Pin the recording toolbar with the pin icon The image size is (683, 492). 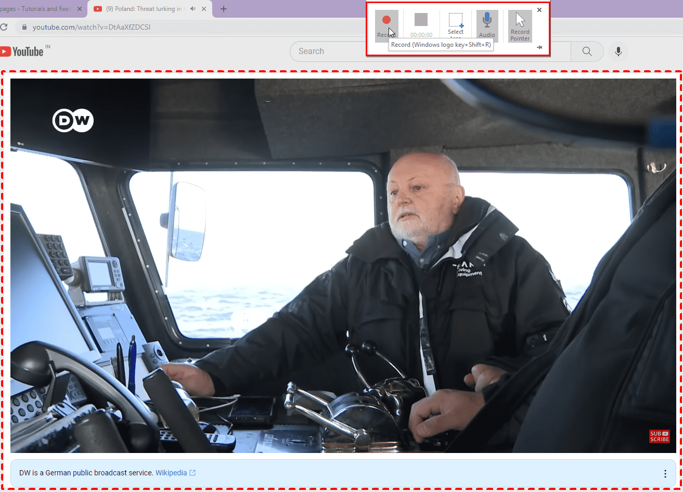click(540, 47)
